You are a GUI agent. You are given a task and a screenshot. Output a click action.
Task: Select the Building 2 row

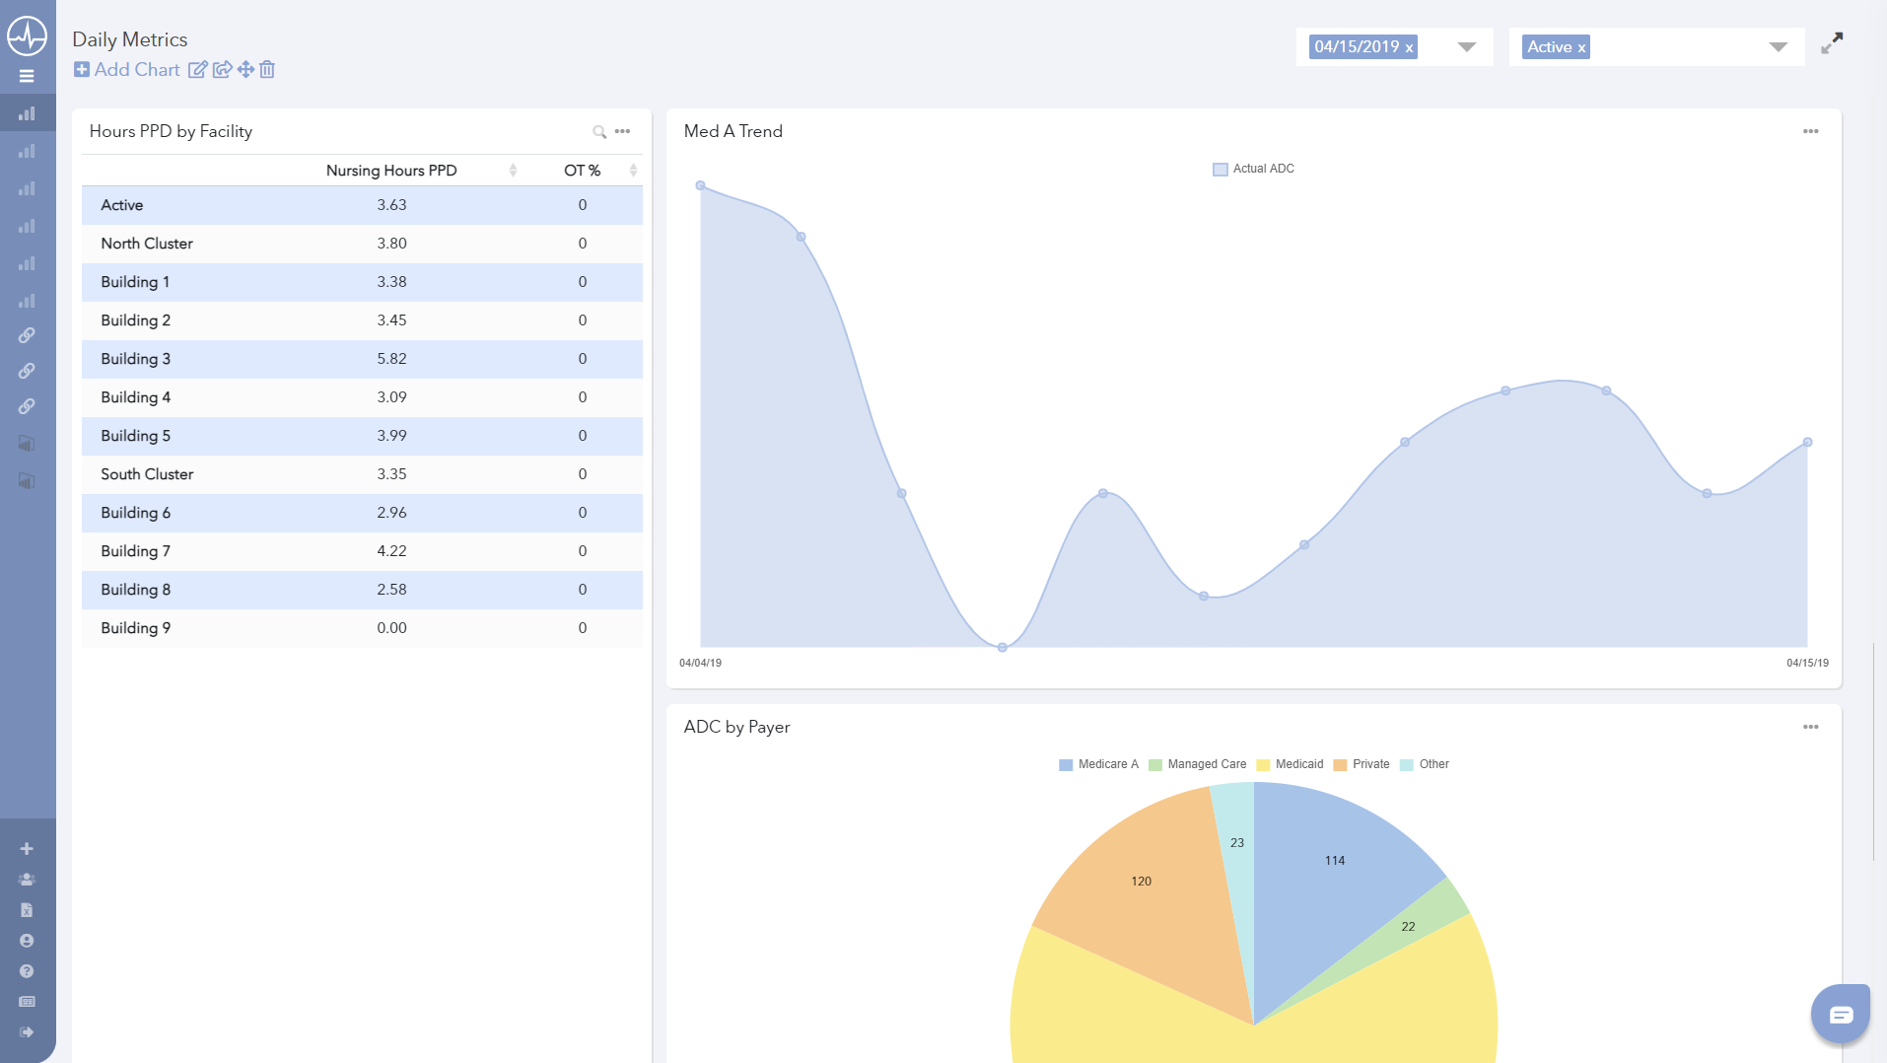tap(362, 320)
